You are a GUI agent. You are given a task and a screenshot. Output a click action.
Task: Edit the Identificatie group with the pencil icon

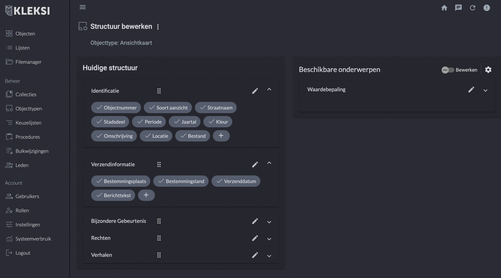(x=255, y=91)
